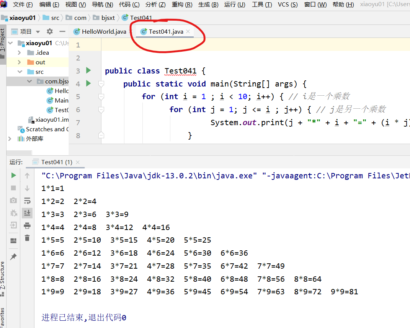Open the 视图 (V) menu
Viewport: 410px width, 328px height.
tap(75, 5)
